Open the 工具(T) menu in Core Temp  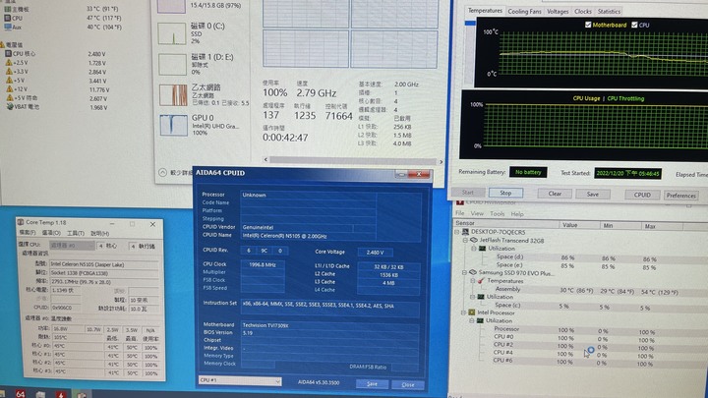pyautogui.click(x=76, y=233)
